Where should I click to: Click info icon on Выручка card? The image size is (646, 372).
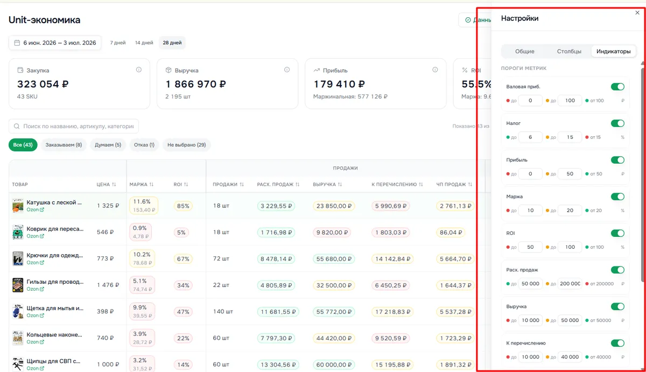[x=287, y=70]
